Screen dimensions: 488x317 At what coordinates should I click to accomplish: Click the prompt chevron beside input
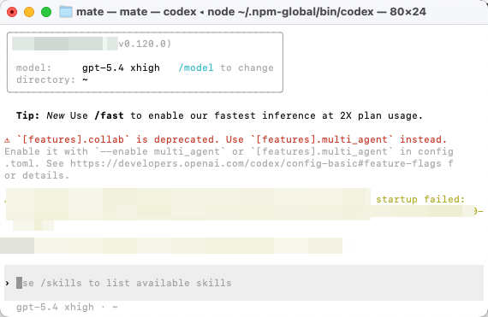click(7, 283)
